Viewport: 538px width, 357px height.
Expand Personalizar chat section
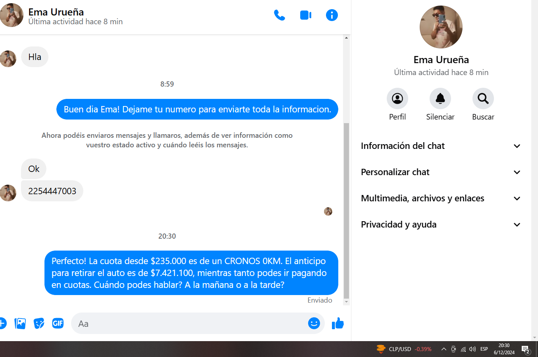click(x=441, y=172)
